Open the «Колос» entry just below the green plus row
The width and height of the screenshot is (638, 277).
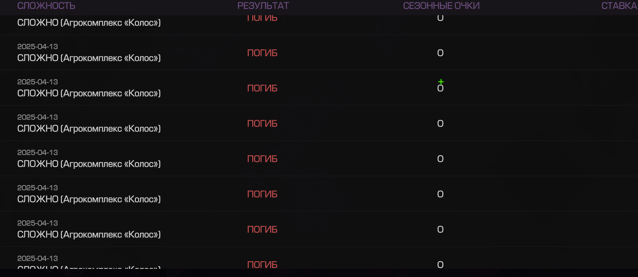pos(89,129)
